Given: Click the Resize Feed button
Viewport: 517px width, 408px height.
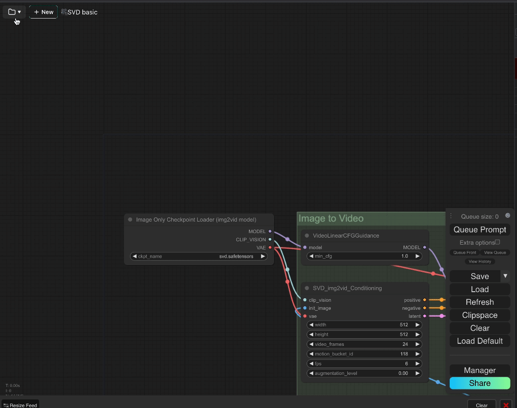Looking at the screenshot, I should [x=21, y=404].
